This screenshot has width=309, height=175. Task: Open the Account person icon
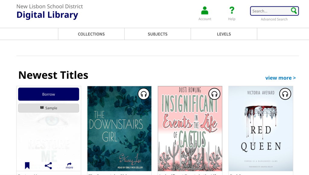205,11
